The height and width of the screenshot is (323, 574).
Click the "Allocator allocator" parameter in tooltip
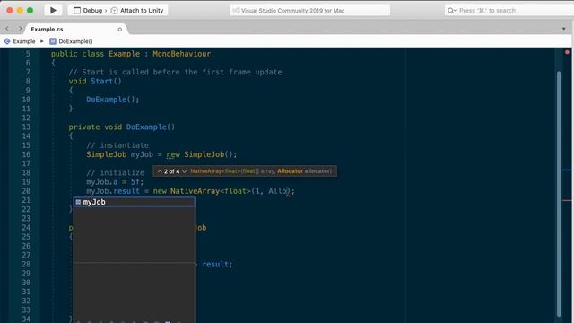click(x=304, y=171)
